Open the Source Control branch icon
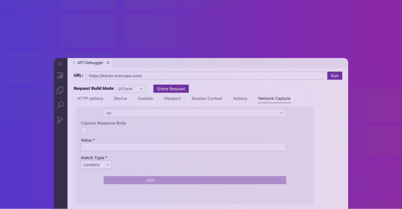This screenshot has height=209, width=402. 60,120
